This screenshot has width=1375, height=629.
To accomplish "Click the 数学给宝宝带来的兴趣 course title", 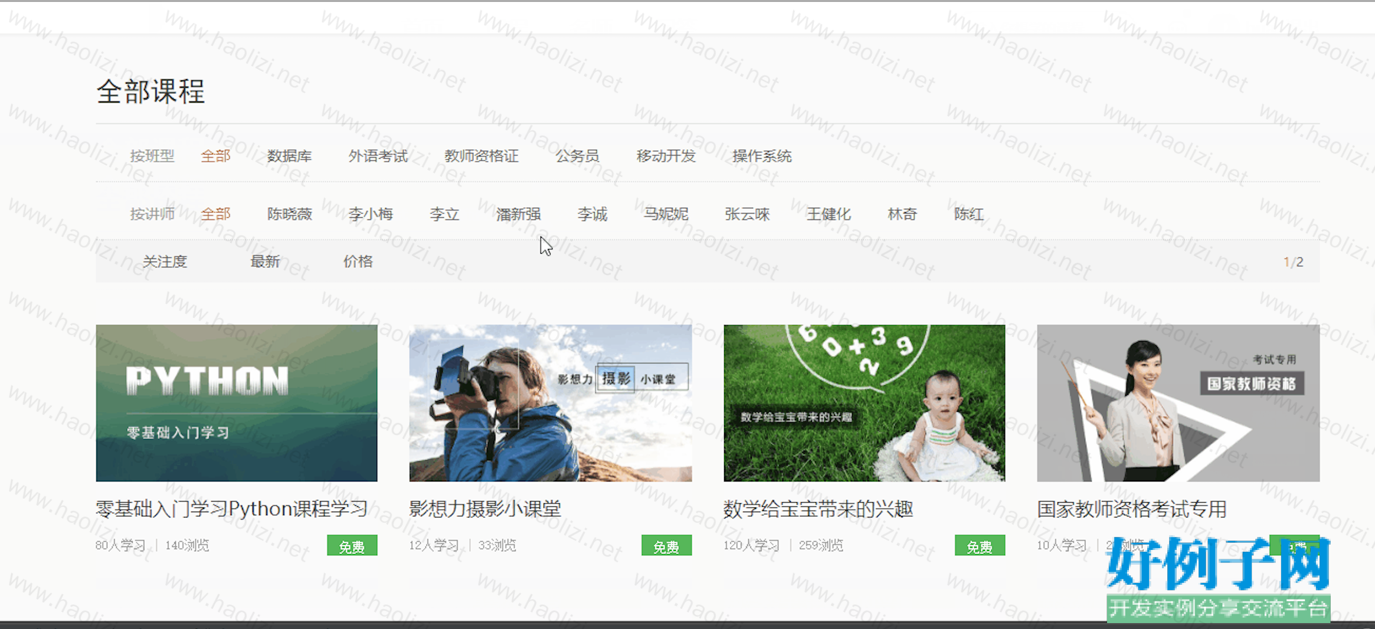I will (818, 509).
